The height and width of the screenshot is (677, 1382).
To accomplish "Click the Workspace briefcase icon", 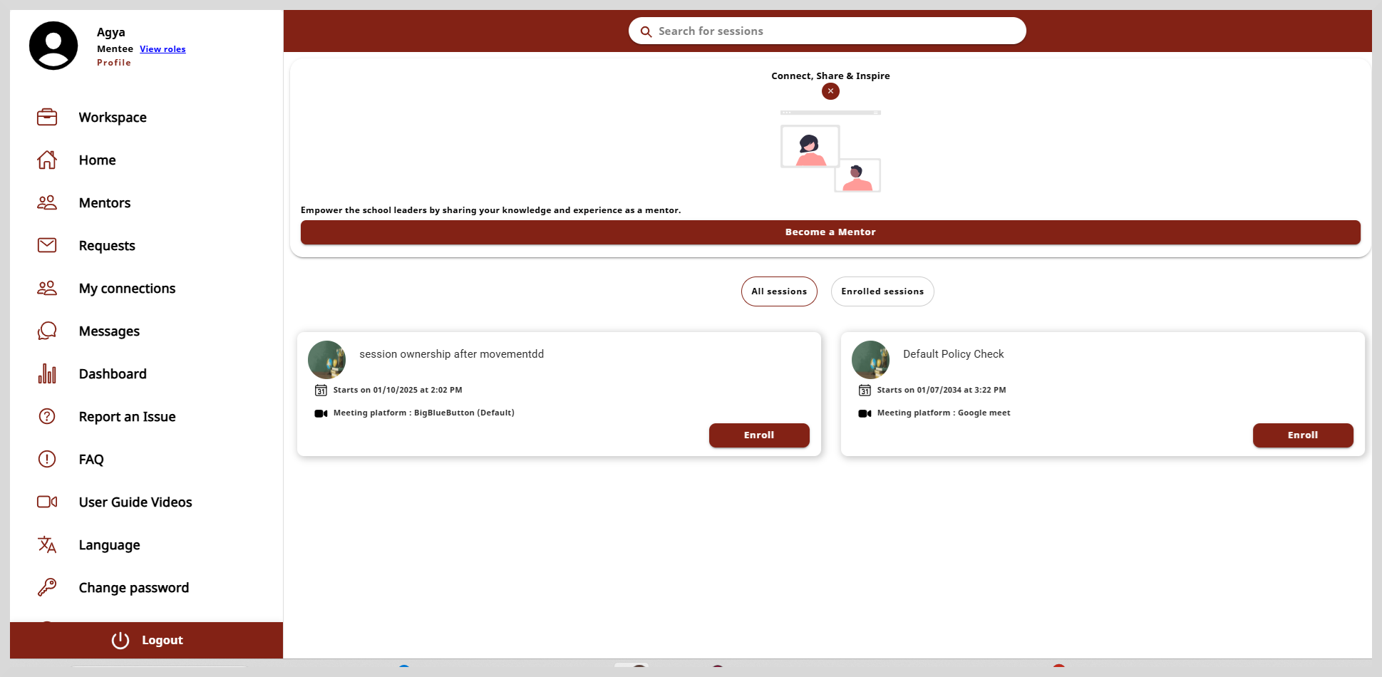I will [x=47, y=117].
